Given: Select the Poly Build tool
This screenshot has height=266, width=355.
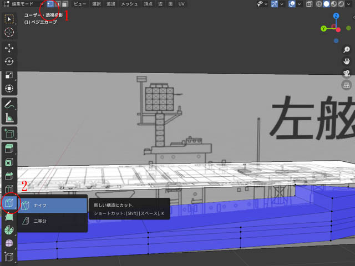Looking at the screenshot, I should point(9,217).
